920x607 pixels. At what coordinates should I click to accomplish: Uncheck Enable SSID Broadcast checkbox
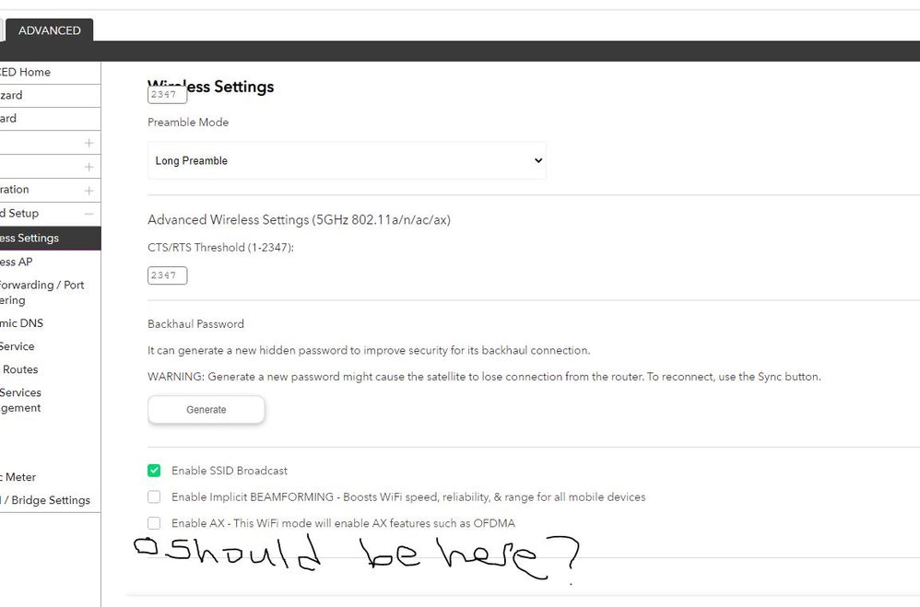(154, 471)
